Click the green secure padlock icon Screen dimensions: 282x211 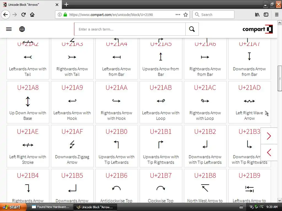tap(65, 15)
